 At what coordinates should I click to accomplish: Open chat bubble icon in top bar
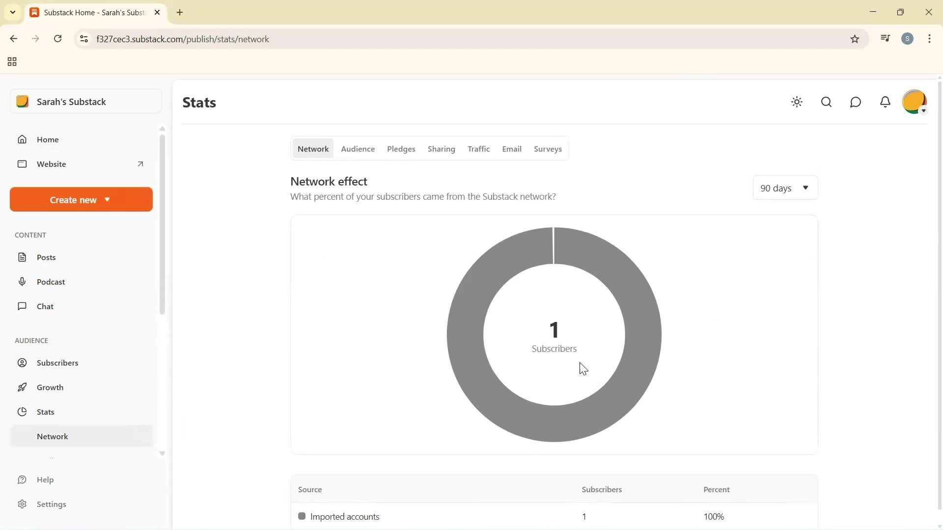855,102
